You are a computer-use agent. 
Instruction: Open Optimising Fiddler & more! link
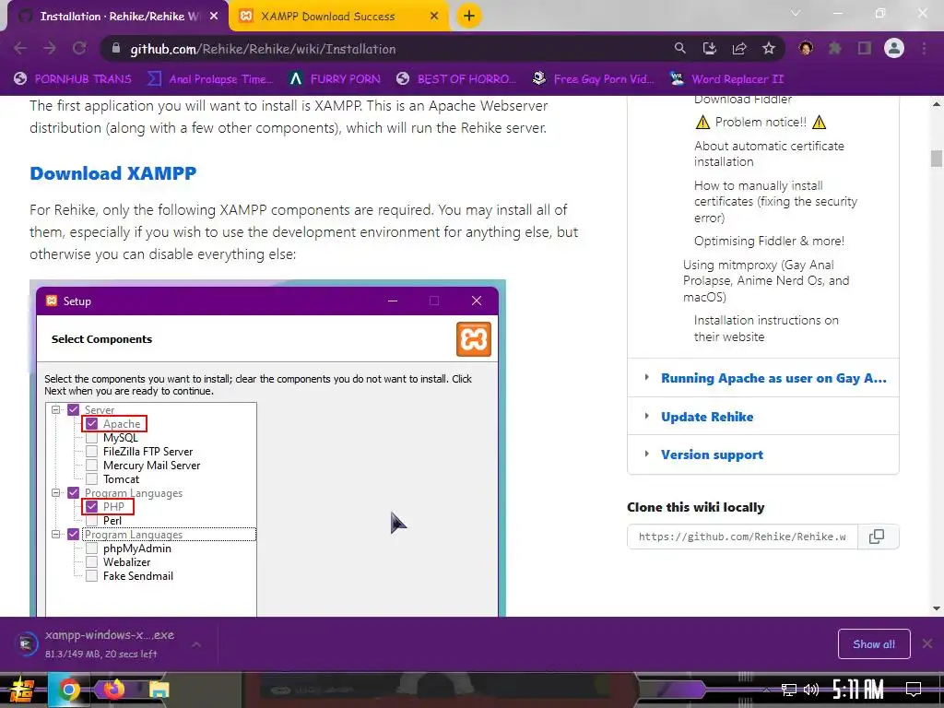click(769, 241)
